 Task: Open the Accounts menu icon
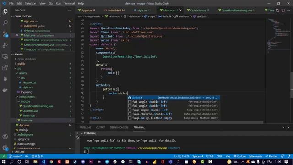[5, 137]
